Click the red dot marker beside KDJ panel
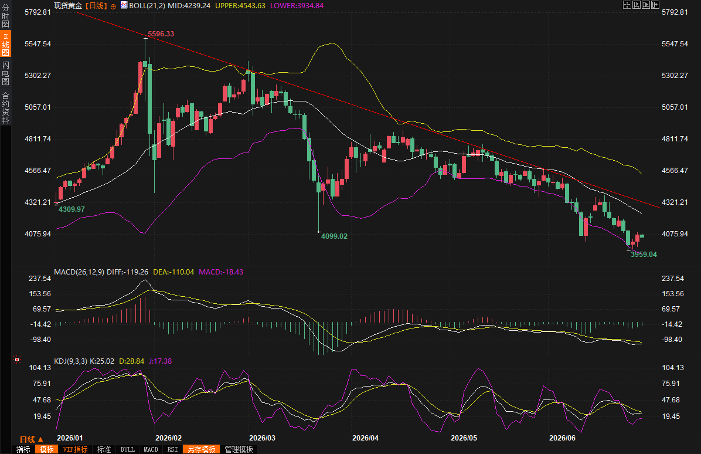 pos(17,359)
